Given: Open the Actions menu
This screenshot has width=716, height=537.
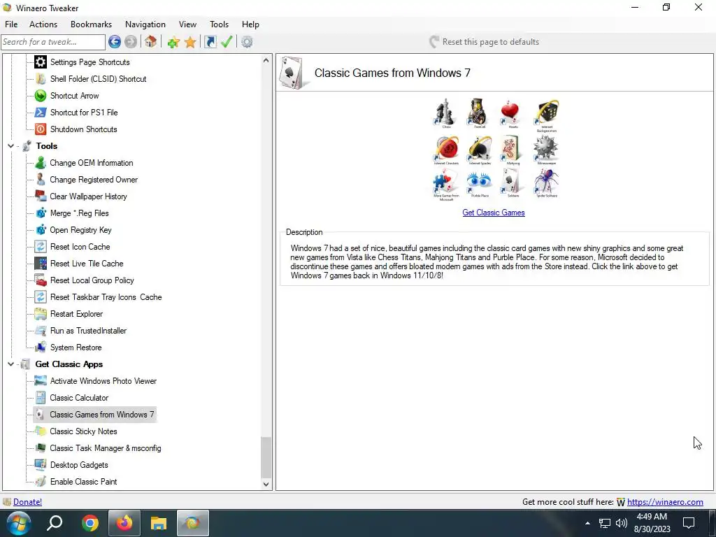Looking at the screenshot, I should click(x=43, y=24).
